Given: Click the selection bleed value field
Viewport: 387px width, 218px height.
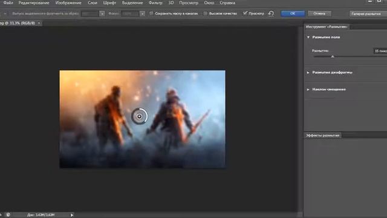Looking at the screenshot, I should 90,13.
